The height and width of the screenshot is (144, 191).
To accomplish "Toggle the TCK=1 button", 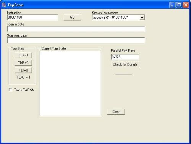I will coord(23,55).
